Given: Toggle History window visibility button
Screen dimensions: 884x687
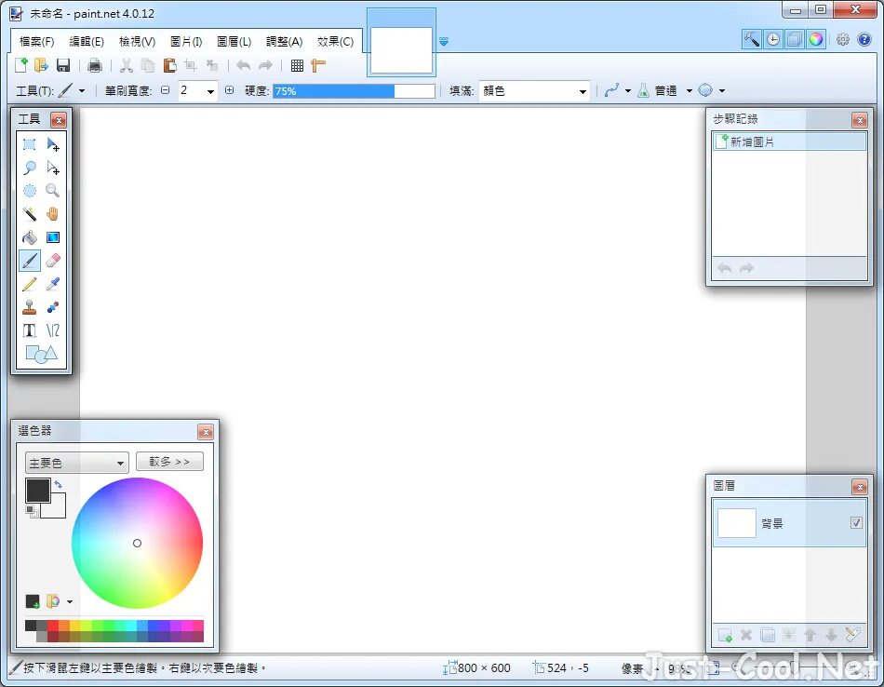Looking at the screenshot, I should tap(773, 39).
